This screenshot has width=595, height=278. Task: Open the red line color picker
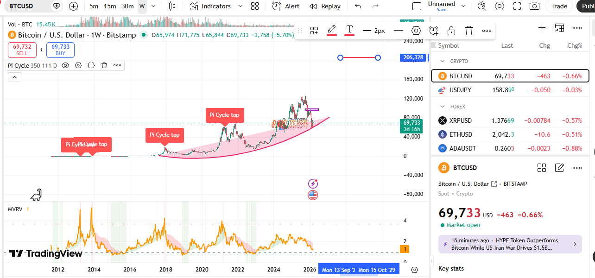[332, 31]
